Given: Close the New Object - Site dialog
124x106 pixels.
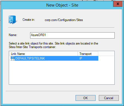Looking at the screenshot, I should (118, 4).
